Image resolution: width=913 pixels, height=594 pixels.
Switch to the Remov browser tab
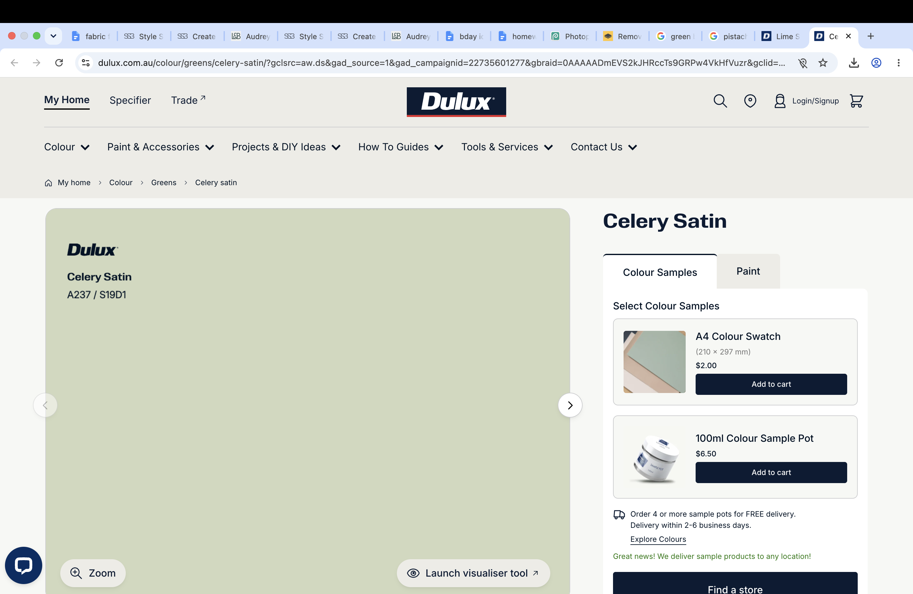(x=623, y=36)
